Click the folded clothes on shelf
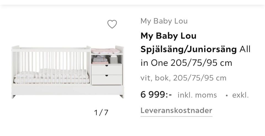The height and width of the screenshot is (136, 265). coord(100,59)
